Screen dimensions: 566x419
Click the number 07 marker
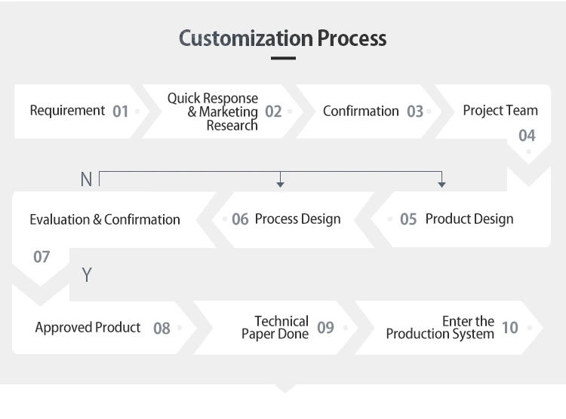click(x=42, y=257)
